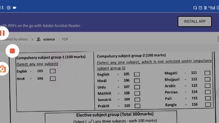
Task: Tap the Persian subject label
Action: point(171,92)
